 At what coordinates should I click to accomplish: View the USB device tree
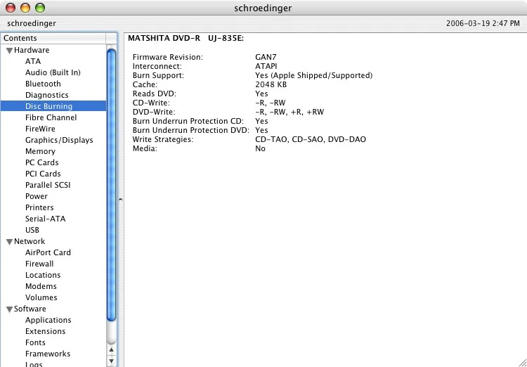[32, 230]
